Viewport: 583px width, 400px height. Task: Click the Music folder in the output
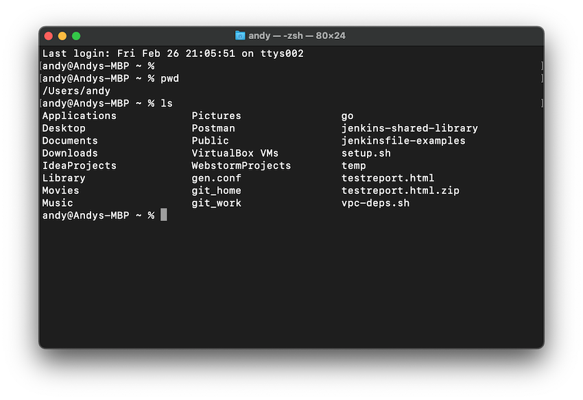(57, 203)
